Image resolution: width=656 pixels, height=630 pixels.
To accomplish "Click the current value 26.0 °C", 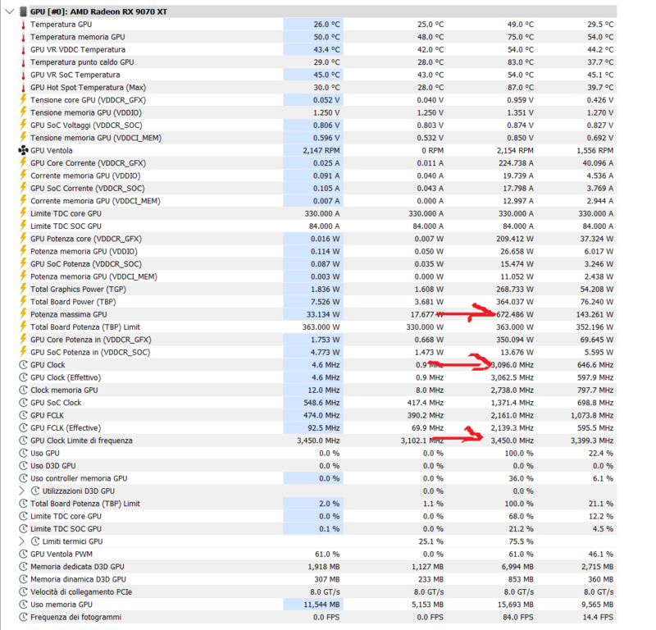I will pyautogui.click(x=326, y=25).
